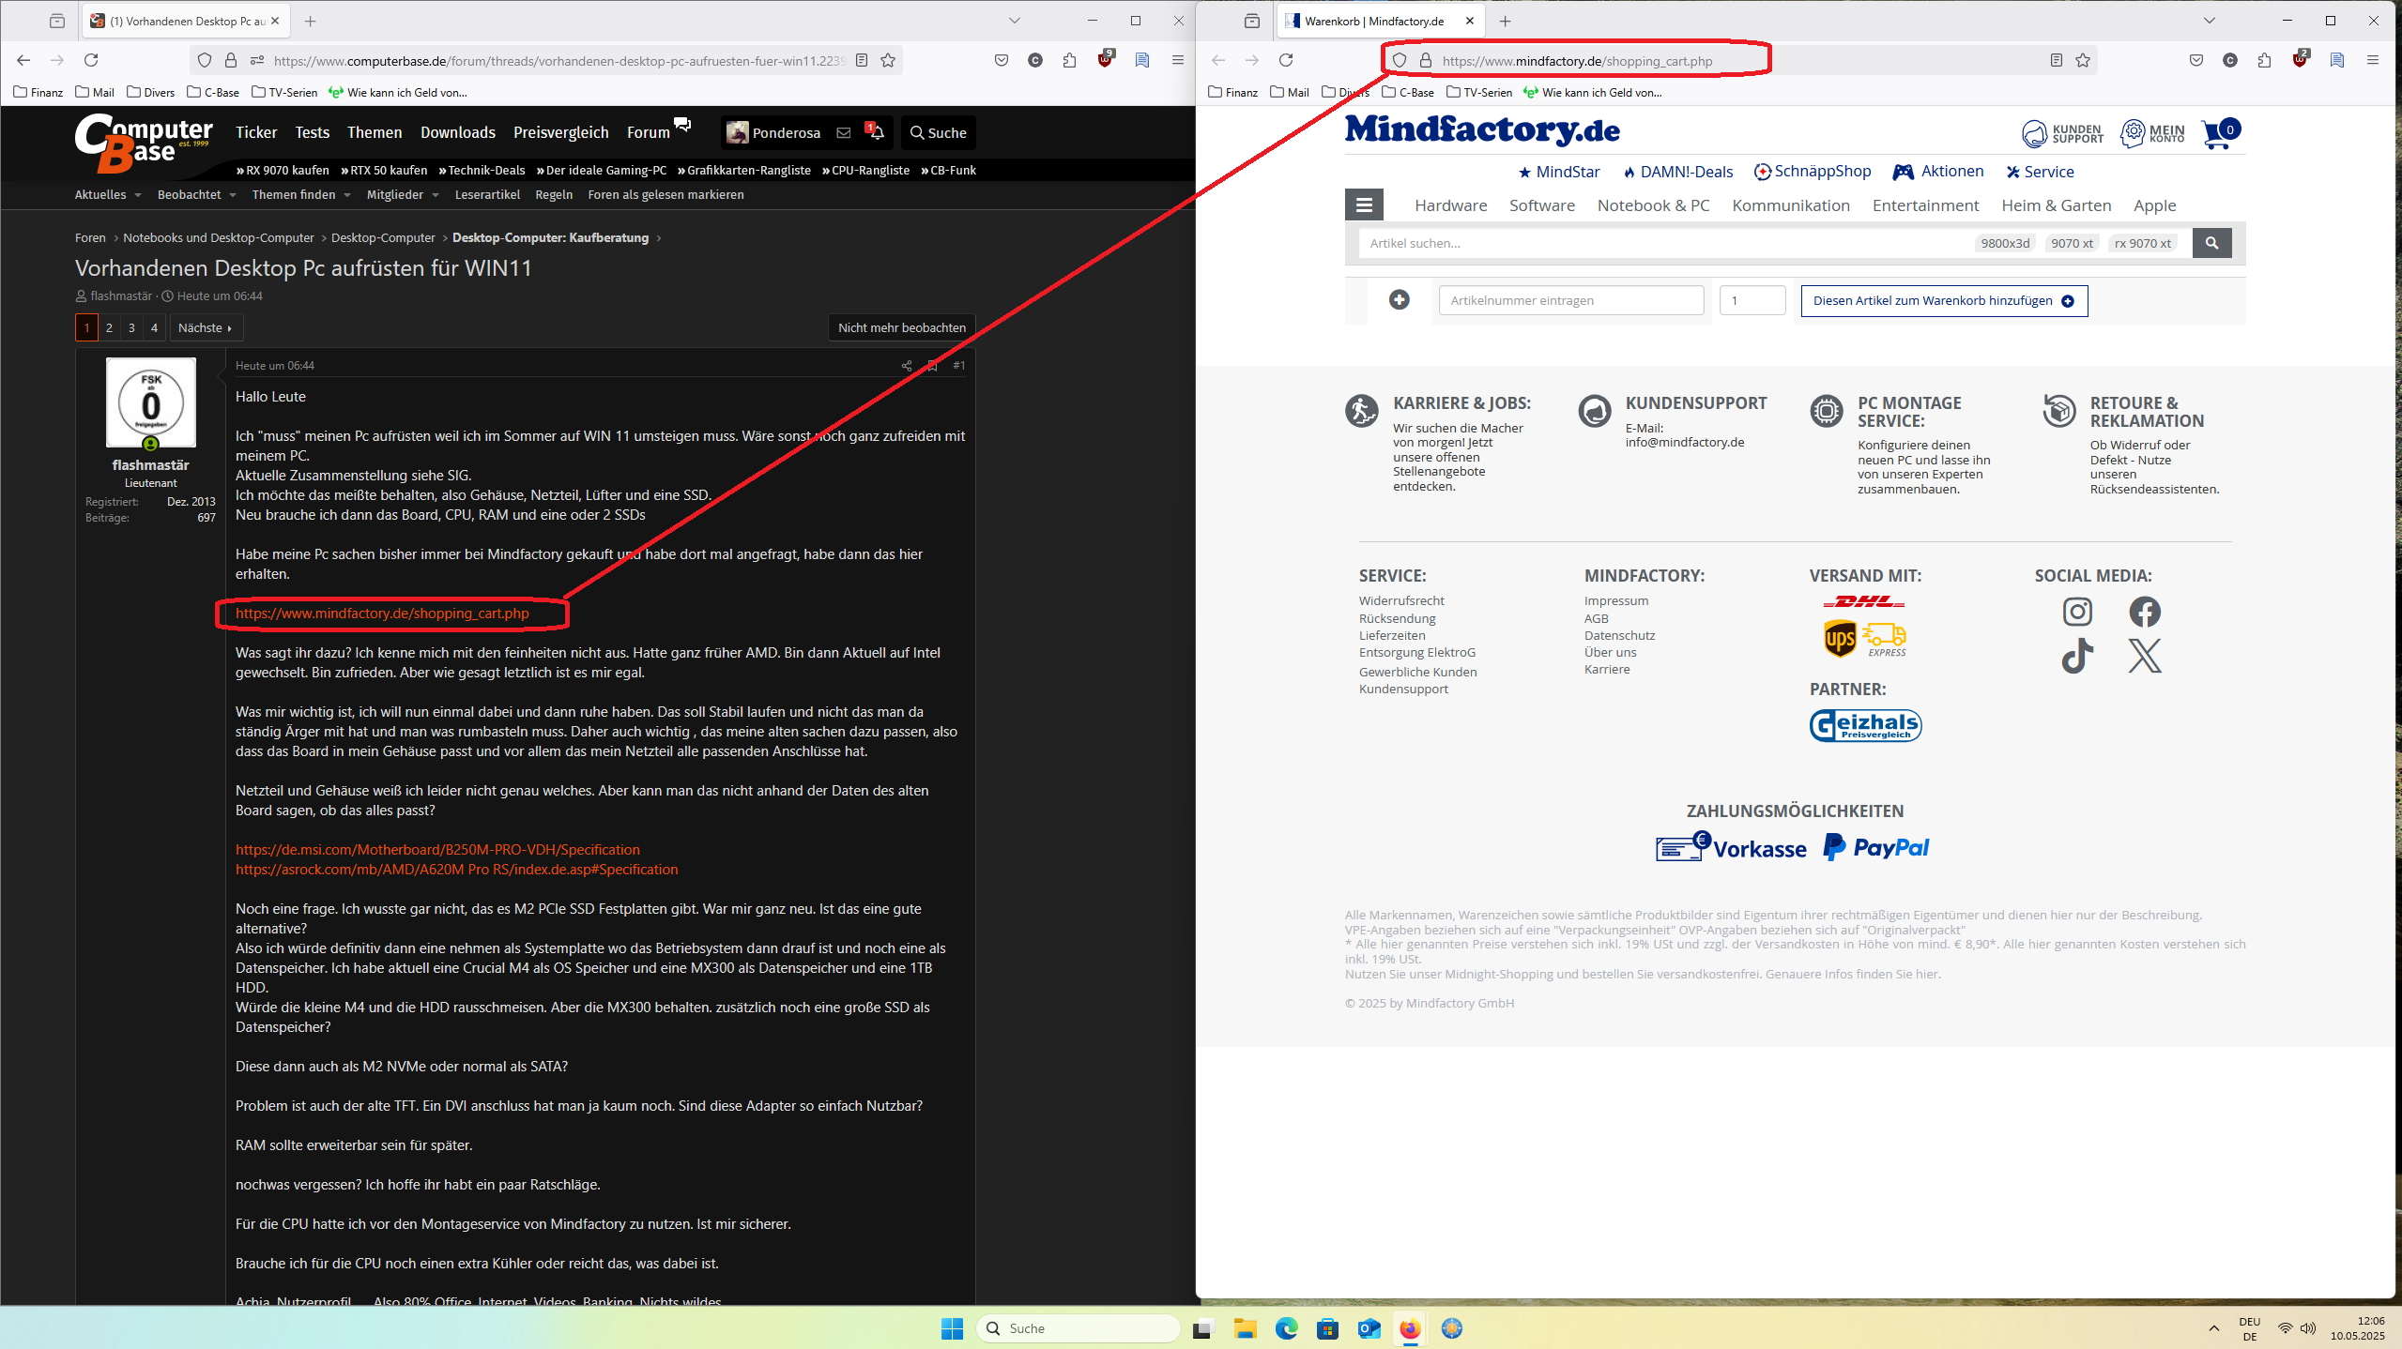Image resolution: width=2402 pixels, height=1349 pixels.
Task: Open Firefox from the Windows taskbar
Action: 1410,1328
